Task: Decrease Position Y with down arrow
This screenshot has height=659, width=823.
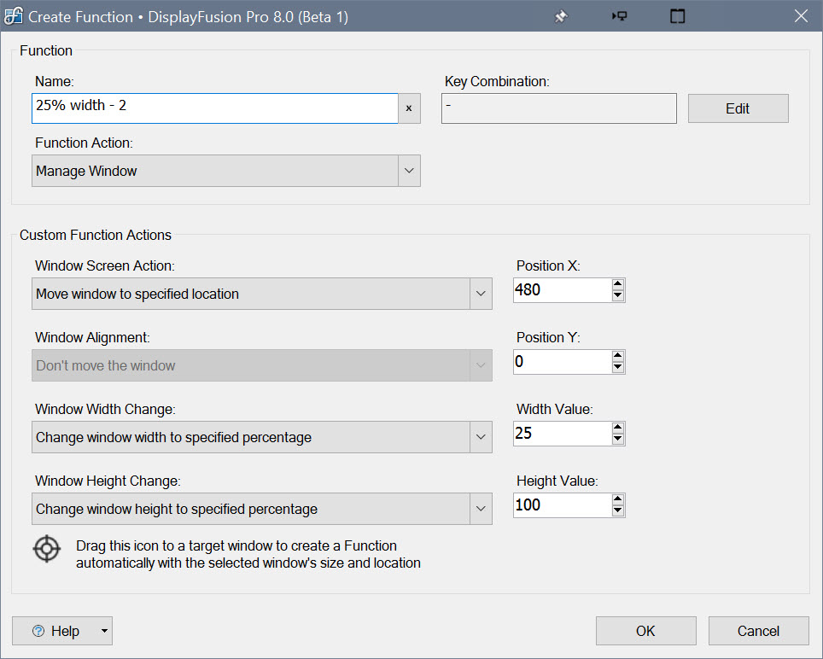Action: 618,367
